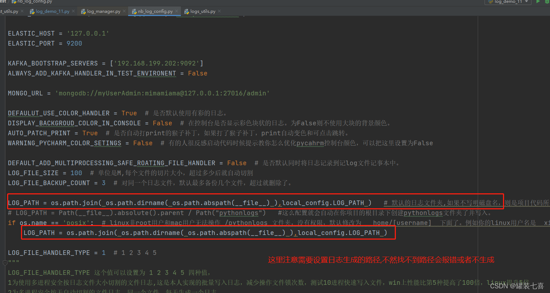This screenshot has width=550, height=293.
Task: Click the AUTO_PATCH_PRINT variable
Action: 39,133
